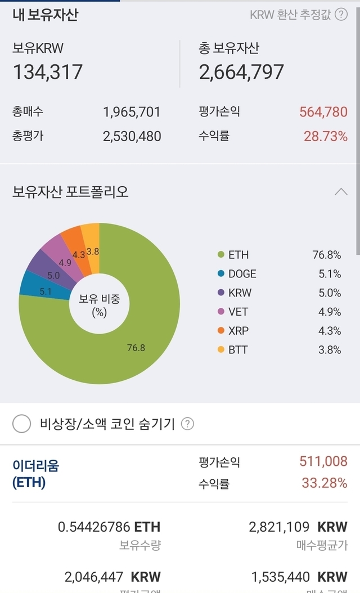Image resolution: width=360 pixels, height=593 pixels.
Task: Click the total assets value 2,664,797
Action: coord(241,72)
